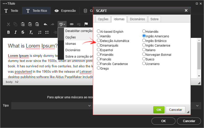This screenshot has width=204, height=128.
Task: Select the Grego language
Action: pos(98,68)
